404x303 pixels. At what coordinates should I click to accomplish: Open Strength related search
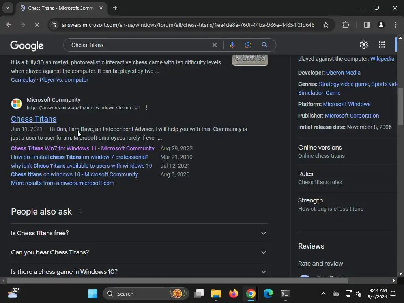click(347, 205)
